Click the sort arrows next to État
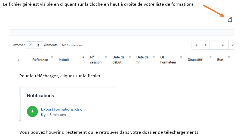 [229, 57]
